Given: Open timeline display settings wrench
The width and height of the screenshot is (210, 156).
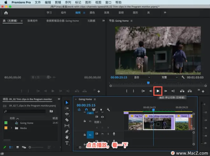Looking at the screenshot, I should coord(108,110).
